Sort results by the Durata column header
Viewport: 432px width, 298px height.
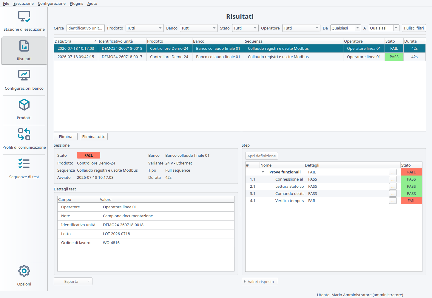coord(415,41)
